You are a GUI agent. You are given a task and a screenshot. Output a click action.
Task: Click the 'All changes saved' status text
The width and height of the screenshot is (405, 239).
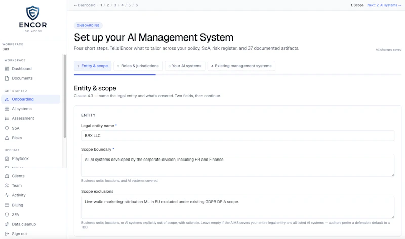(388, 49)
